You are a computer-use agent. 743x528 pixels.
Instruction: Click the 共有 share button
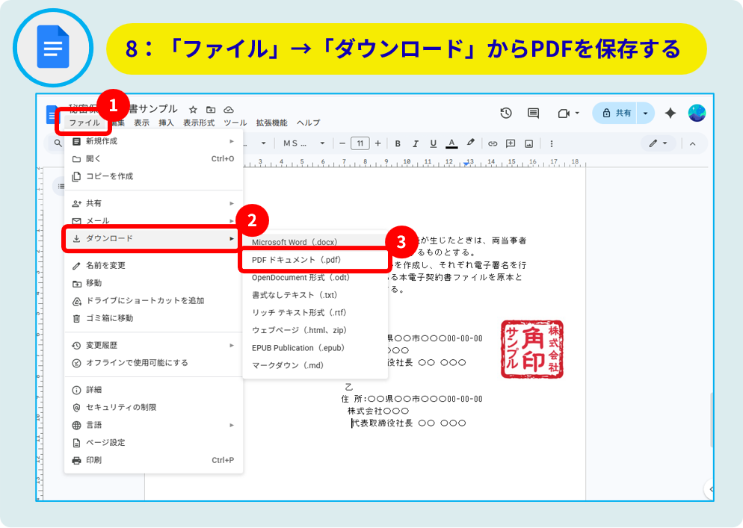pos(617,113)
